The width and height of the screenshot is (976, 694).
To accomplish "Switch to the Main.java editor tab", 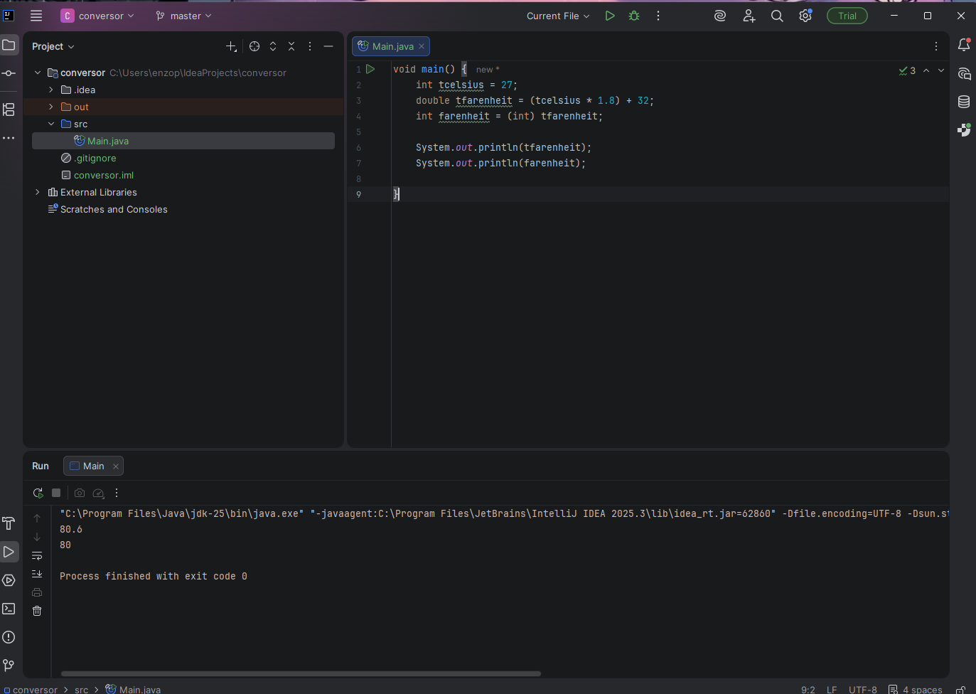I will pos(392,46).
